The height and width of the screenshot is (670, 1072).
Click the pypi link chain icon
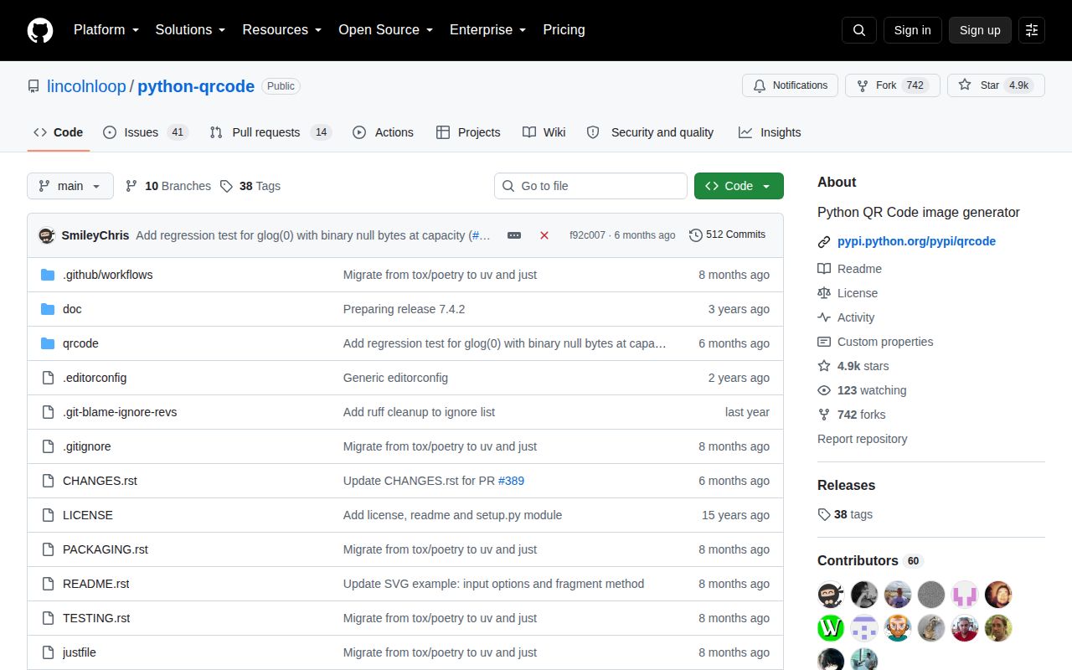tap(824, 242)
